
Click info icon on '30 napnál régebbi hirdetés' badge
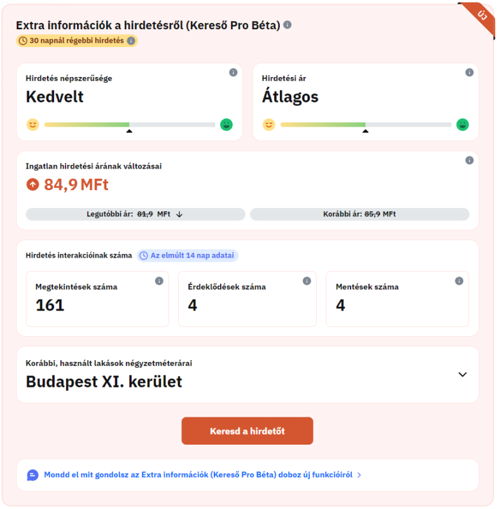pyautogui.click(x=131, y=41)
